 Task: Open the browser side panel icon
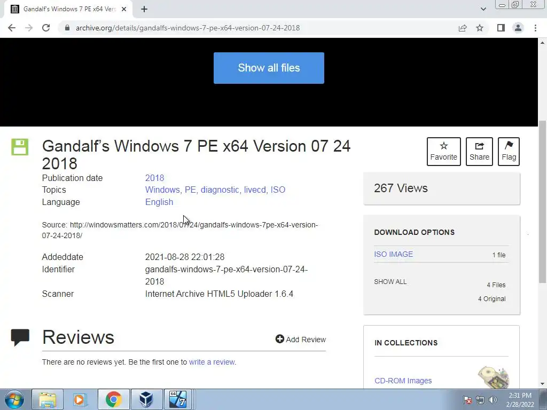(x=501, y=28)
